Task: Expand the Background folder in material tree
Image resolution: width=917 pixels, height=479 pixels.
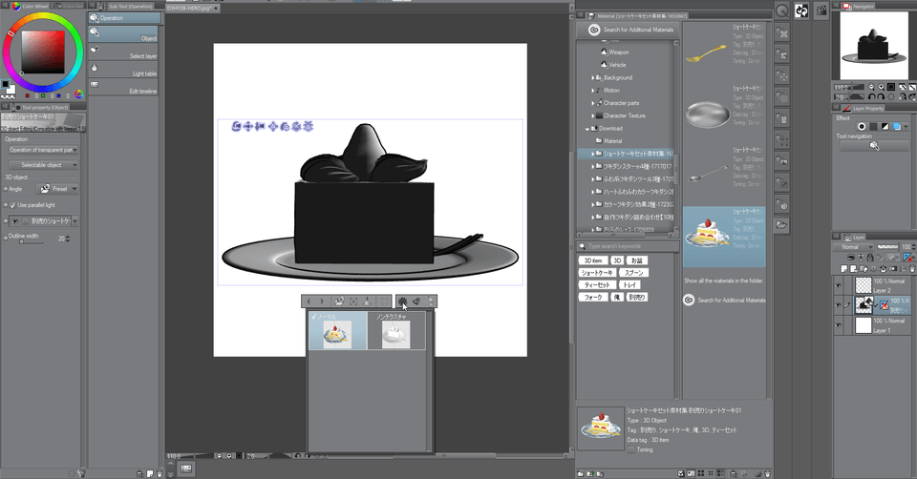Action: click(x=593, y=77)
